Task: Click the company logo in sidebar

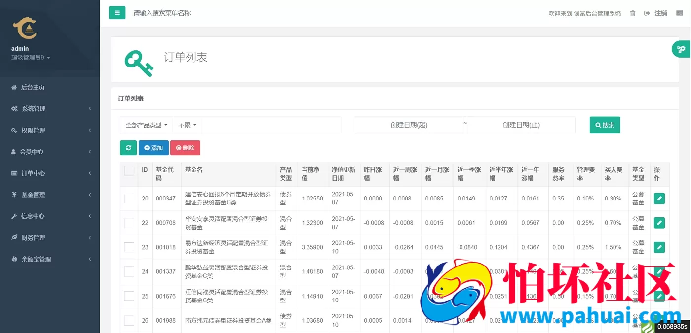Action: tap(25, 28)
